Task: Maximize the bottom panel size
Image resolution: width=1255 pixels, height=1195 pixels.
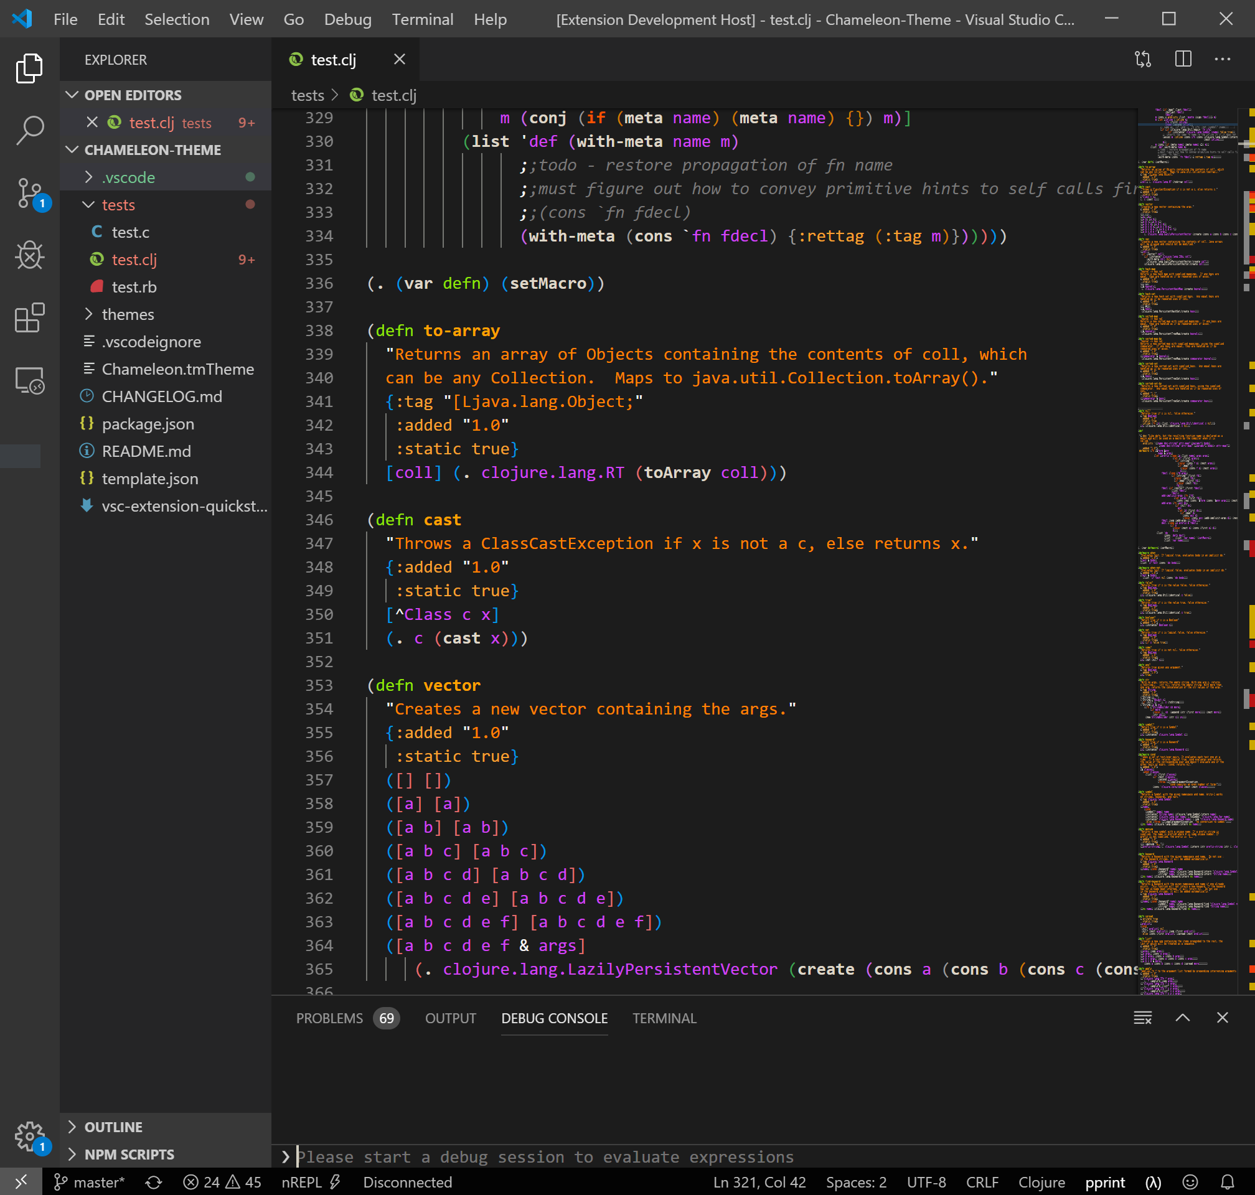Action: pyautogui.click(x=1182, y=1018)
